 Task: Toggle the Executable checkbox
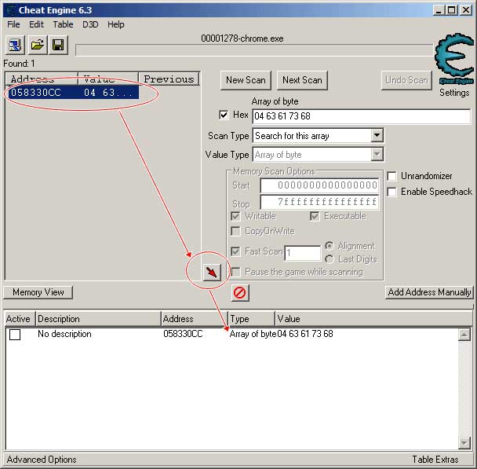tap(315, 216)
